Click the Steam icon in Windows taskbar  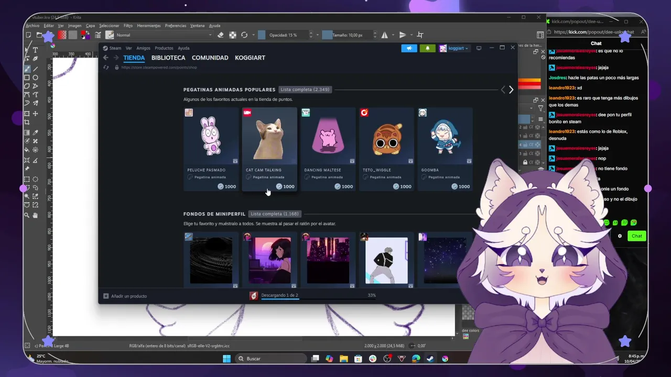(x=430, y=359)
